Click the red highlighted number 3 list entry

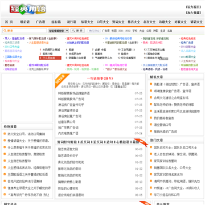pyautogui.click(x=50, y=58)
